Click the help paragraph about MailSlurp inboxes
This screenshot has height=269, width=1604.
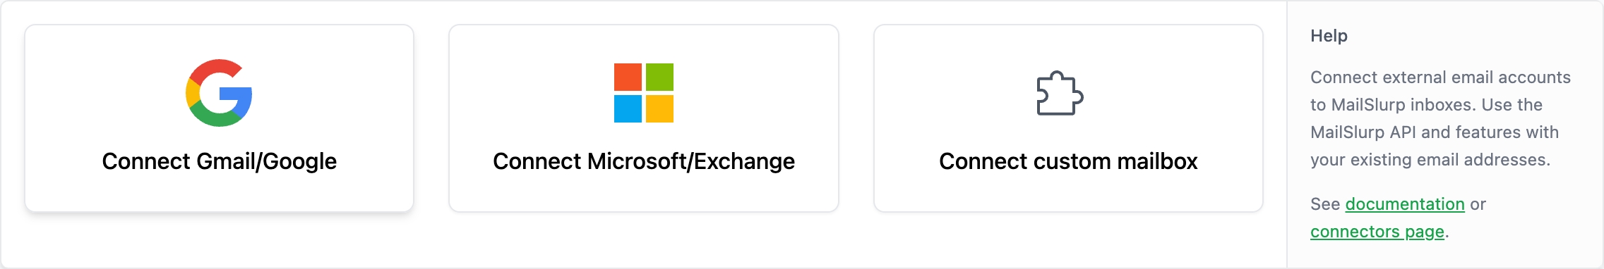point(1440,118)
